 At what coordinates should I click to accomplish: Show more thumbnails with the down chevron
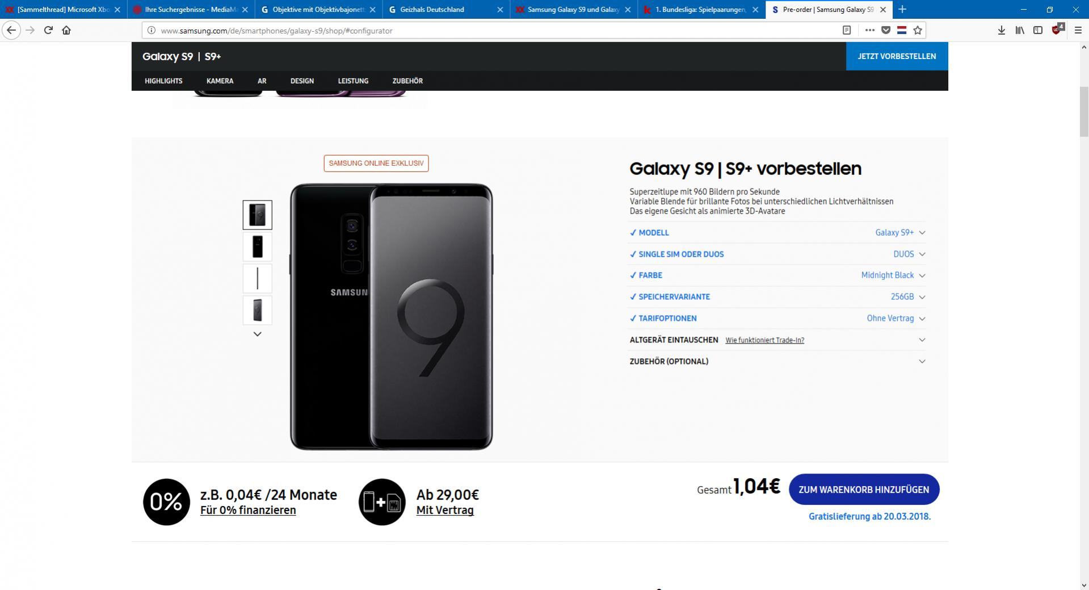point(257,334)
